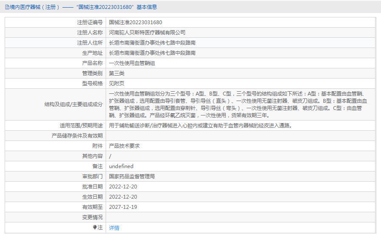Click the 产品技术要求 attachment value

point(124,146)
